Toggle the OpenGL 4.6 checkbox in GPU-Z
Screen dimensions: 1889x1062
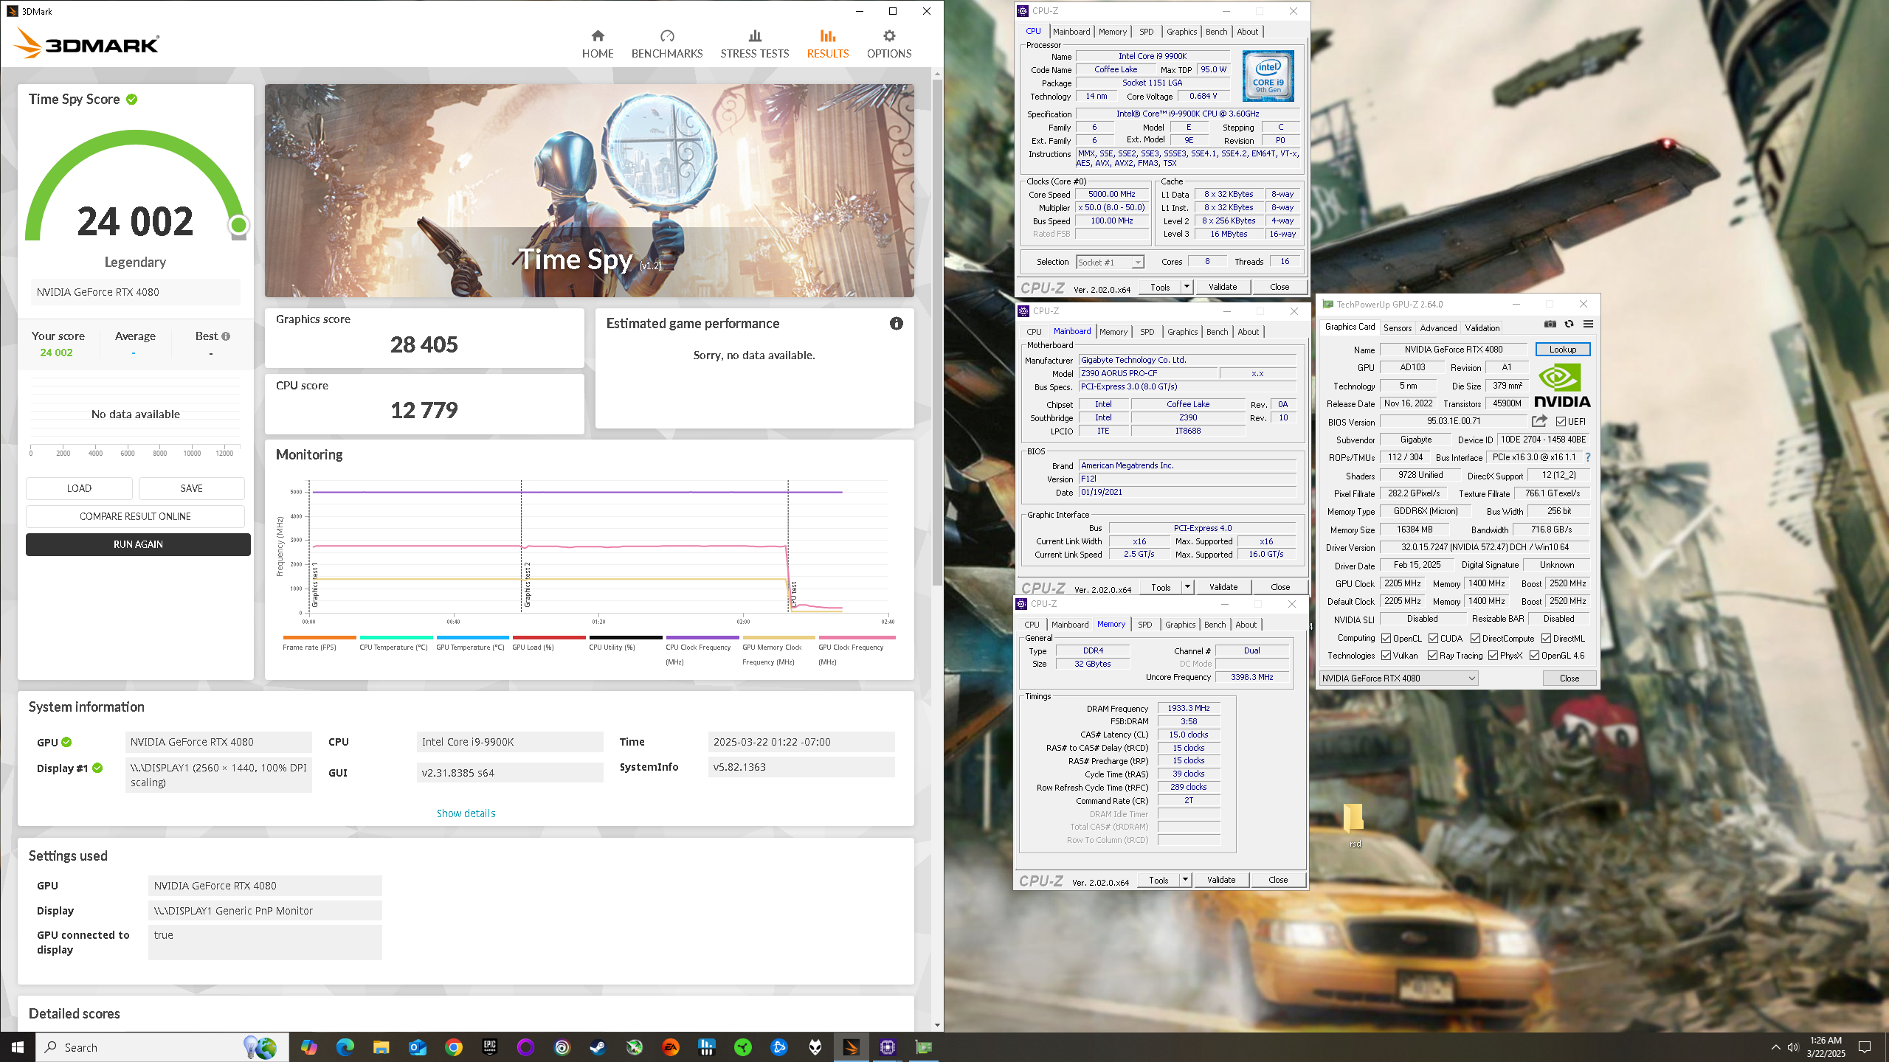[x=1534, y=656]
